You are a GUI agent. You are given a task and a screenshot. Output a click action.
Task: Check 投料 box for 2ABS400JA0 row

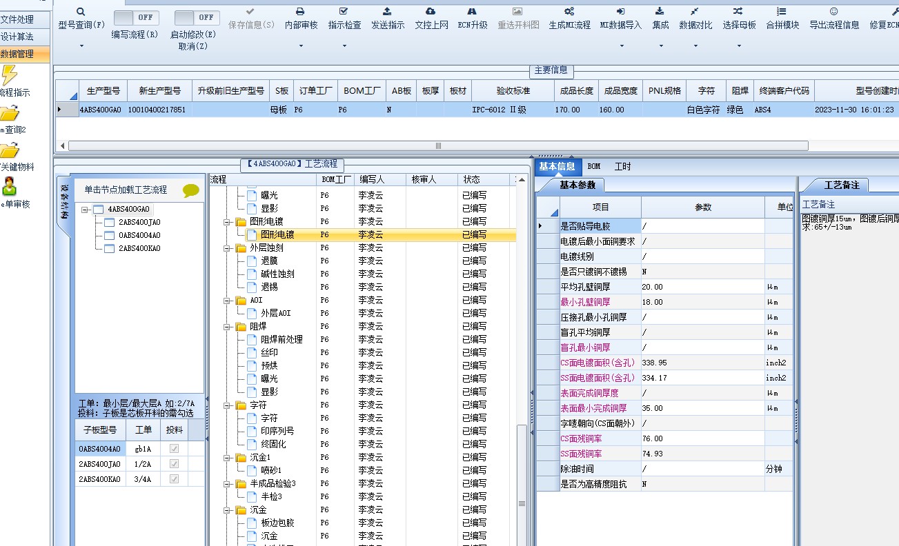coord(174,464)
